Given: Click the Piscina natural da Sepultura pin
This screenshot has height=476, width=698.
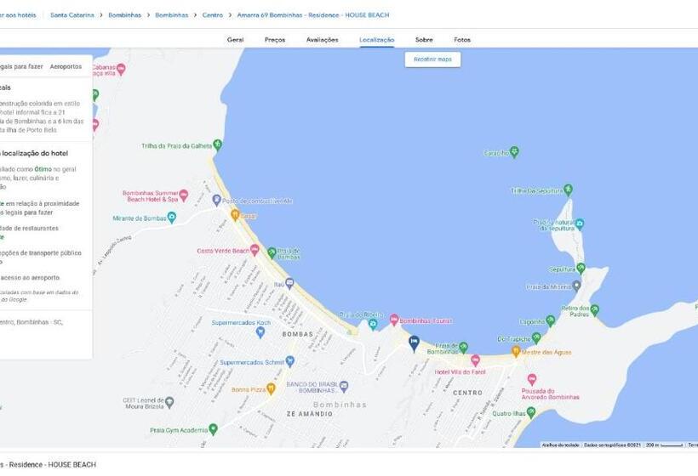Looking at the screenshot, I should pos(579,224).
